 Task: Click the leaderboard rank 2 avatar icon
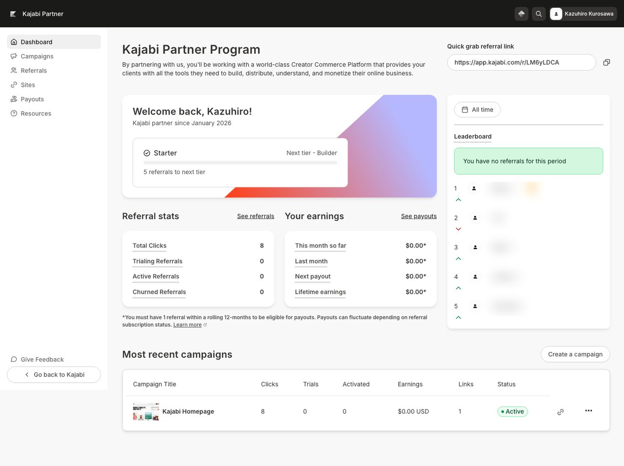point(475,218)
